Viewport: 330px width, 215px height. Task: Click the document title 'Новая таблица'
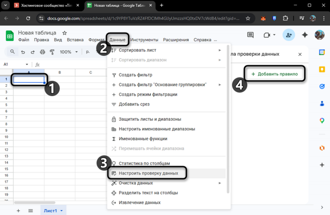coord(37,33)
